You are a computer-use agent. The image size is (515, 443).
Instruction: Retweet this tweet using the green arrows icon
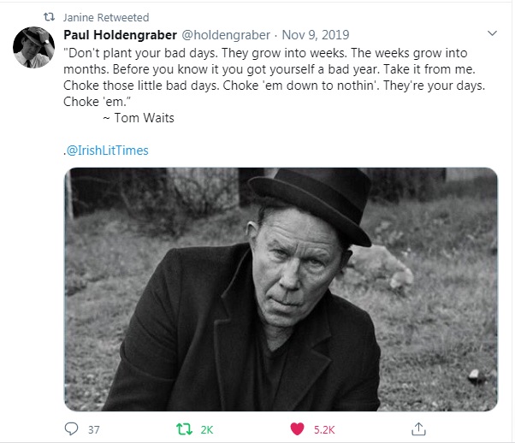181,428
